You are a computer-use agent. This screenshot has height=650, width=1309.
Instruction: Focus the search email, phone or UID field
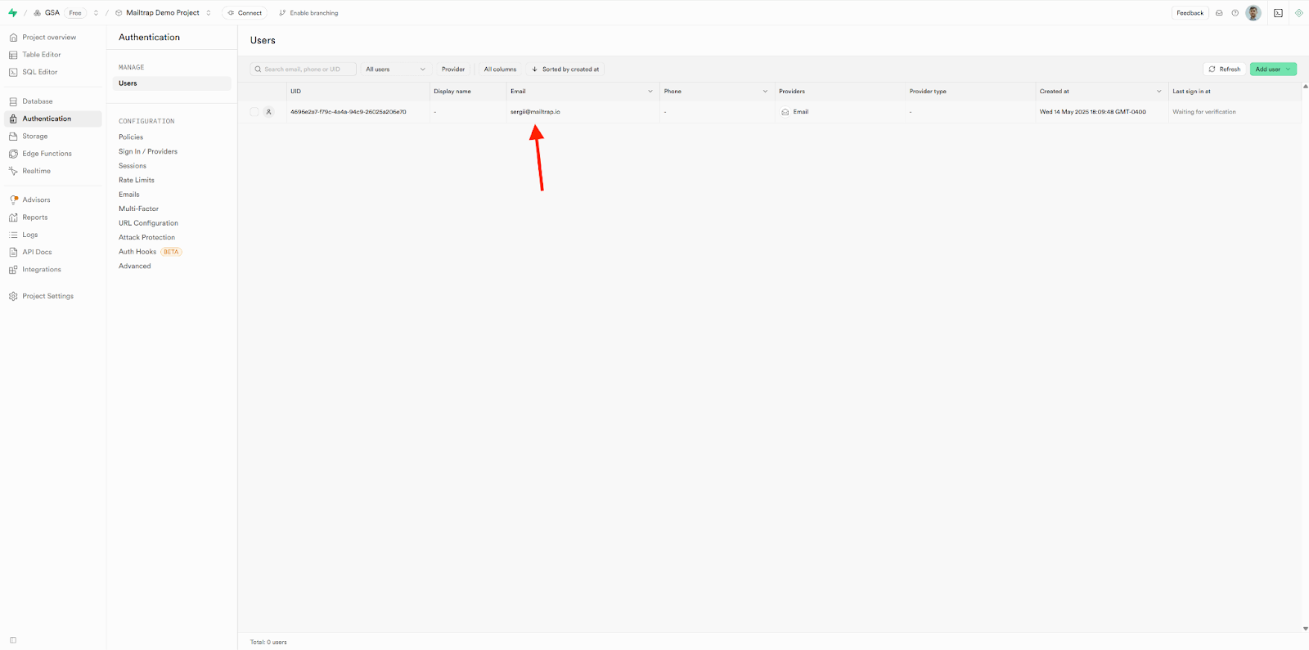(304, 69)
